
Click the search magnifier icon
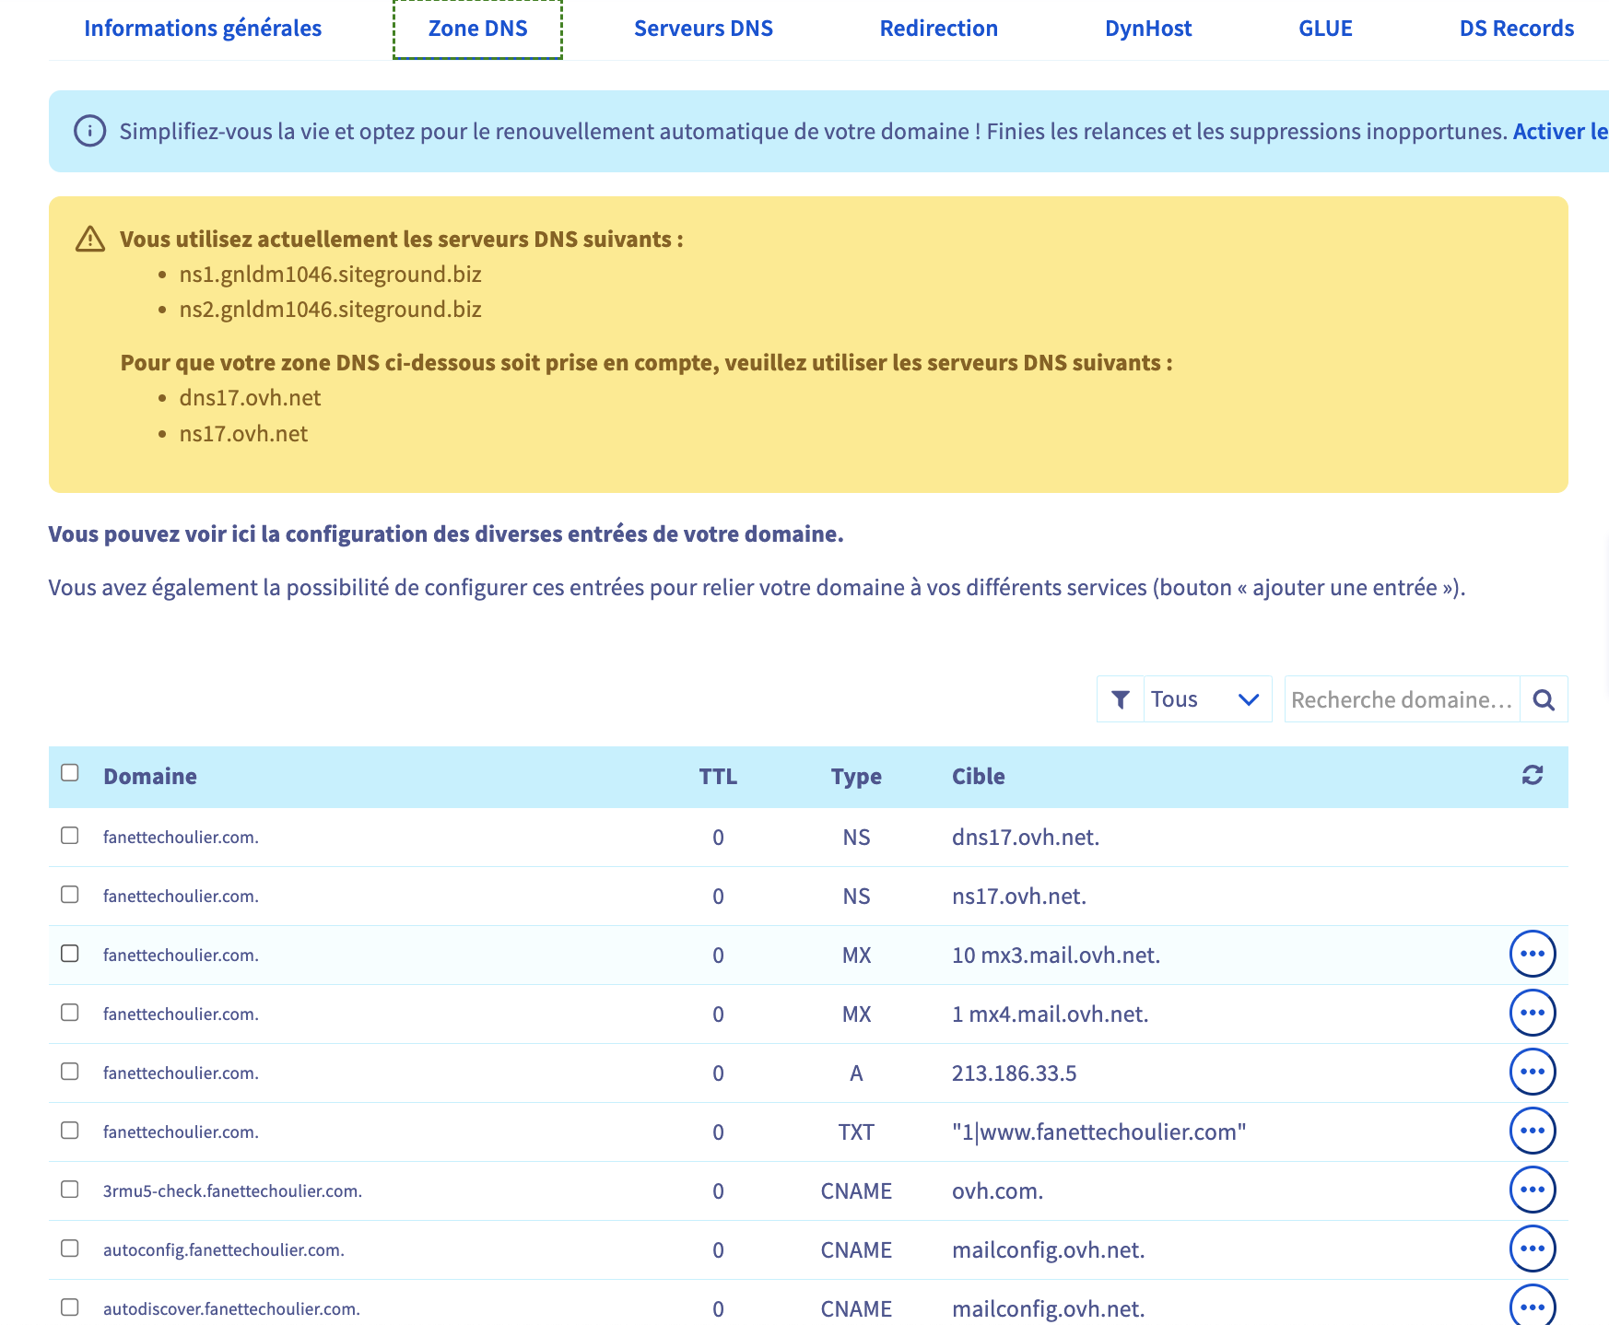pyautogui.click(x=1544, y=700)
